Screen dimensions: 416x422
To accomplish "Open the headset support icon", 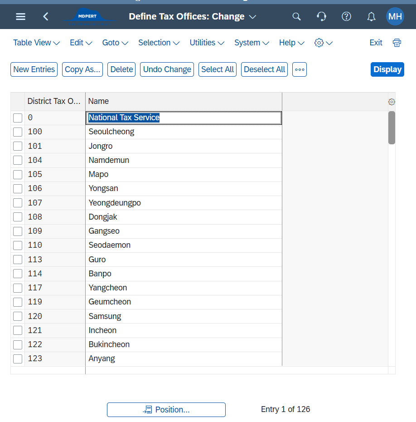I will 321,17.
